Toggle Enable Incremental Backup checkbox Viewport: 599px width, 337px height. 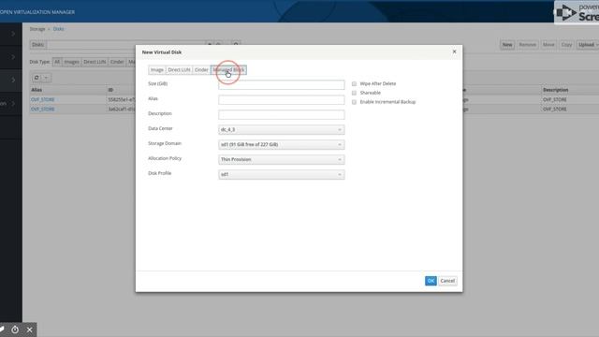tap(354, 102)
